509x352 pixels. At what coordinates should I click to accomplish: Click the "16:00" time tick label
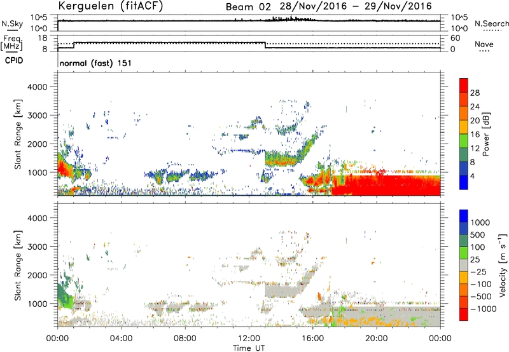coord(312,339)
